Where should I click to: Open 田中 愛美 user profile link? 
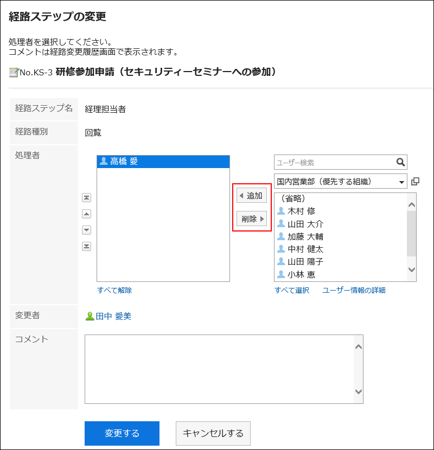[113, 316]
